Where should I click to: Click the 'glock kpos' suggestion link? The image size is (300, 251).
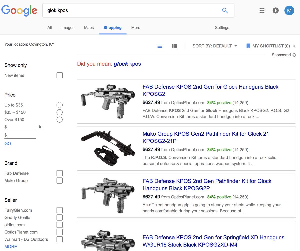[x=127, y=64]
